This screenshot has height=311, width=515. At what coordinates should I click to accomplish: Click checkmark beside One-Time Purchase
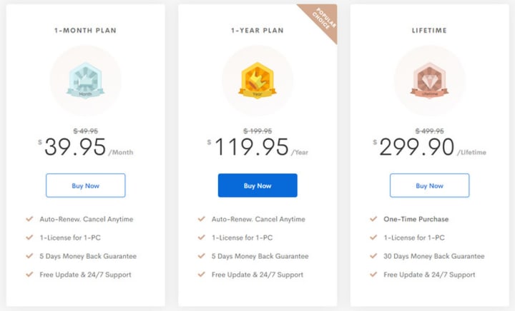point(373,219)
